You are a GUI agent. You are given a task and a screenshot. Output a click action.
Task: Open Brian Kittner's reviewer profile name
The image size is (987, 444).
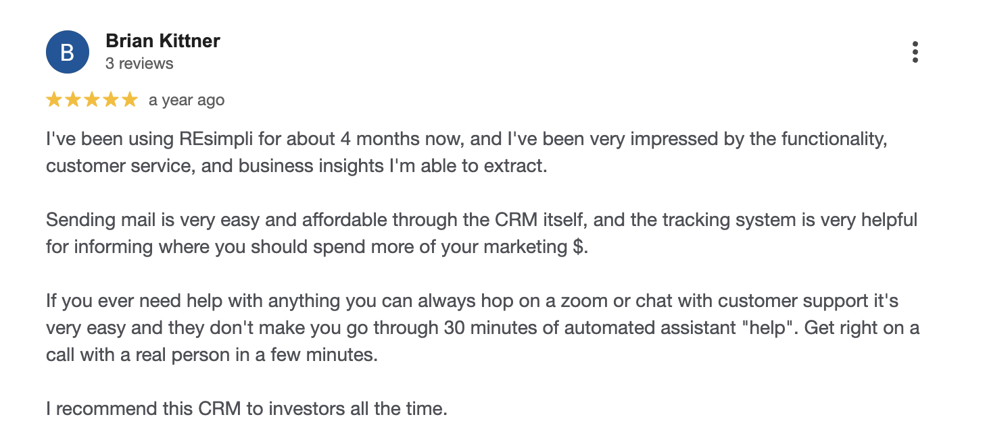[163, 41]
